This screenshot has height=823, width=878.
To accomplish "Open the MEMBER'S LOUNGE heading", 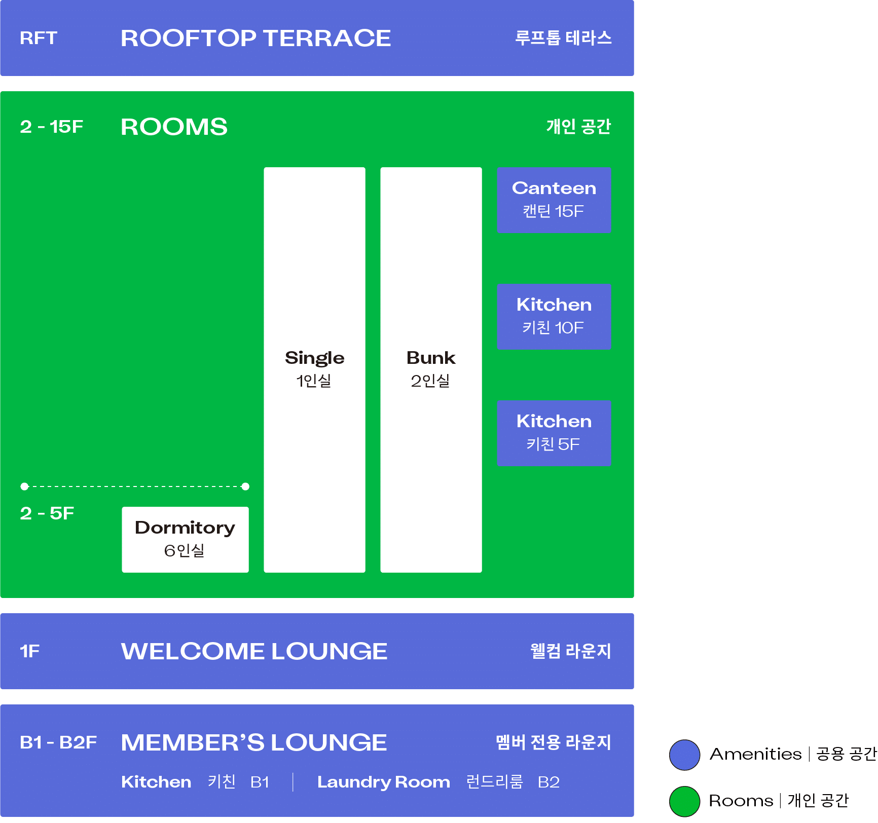I will pos(253,742).
